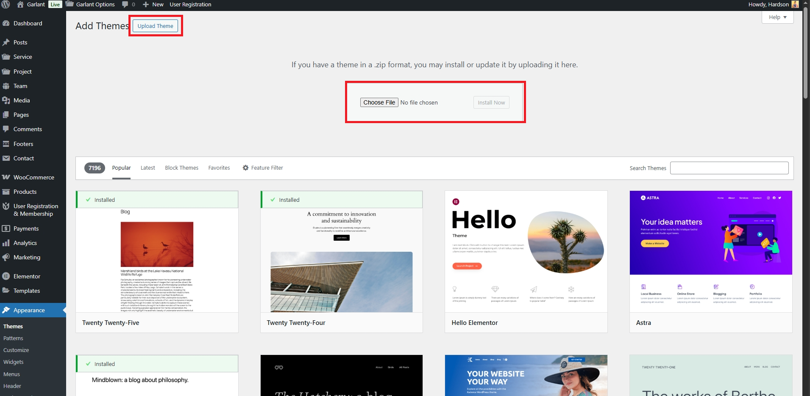Click the Analytics bar chart icon

6,243
